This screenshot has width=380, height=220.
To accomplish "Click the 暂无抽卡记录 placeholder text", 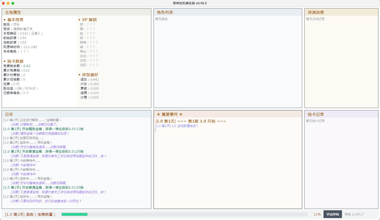I will (315, 121).
